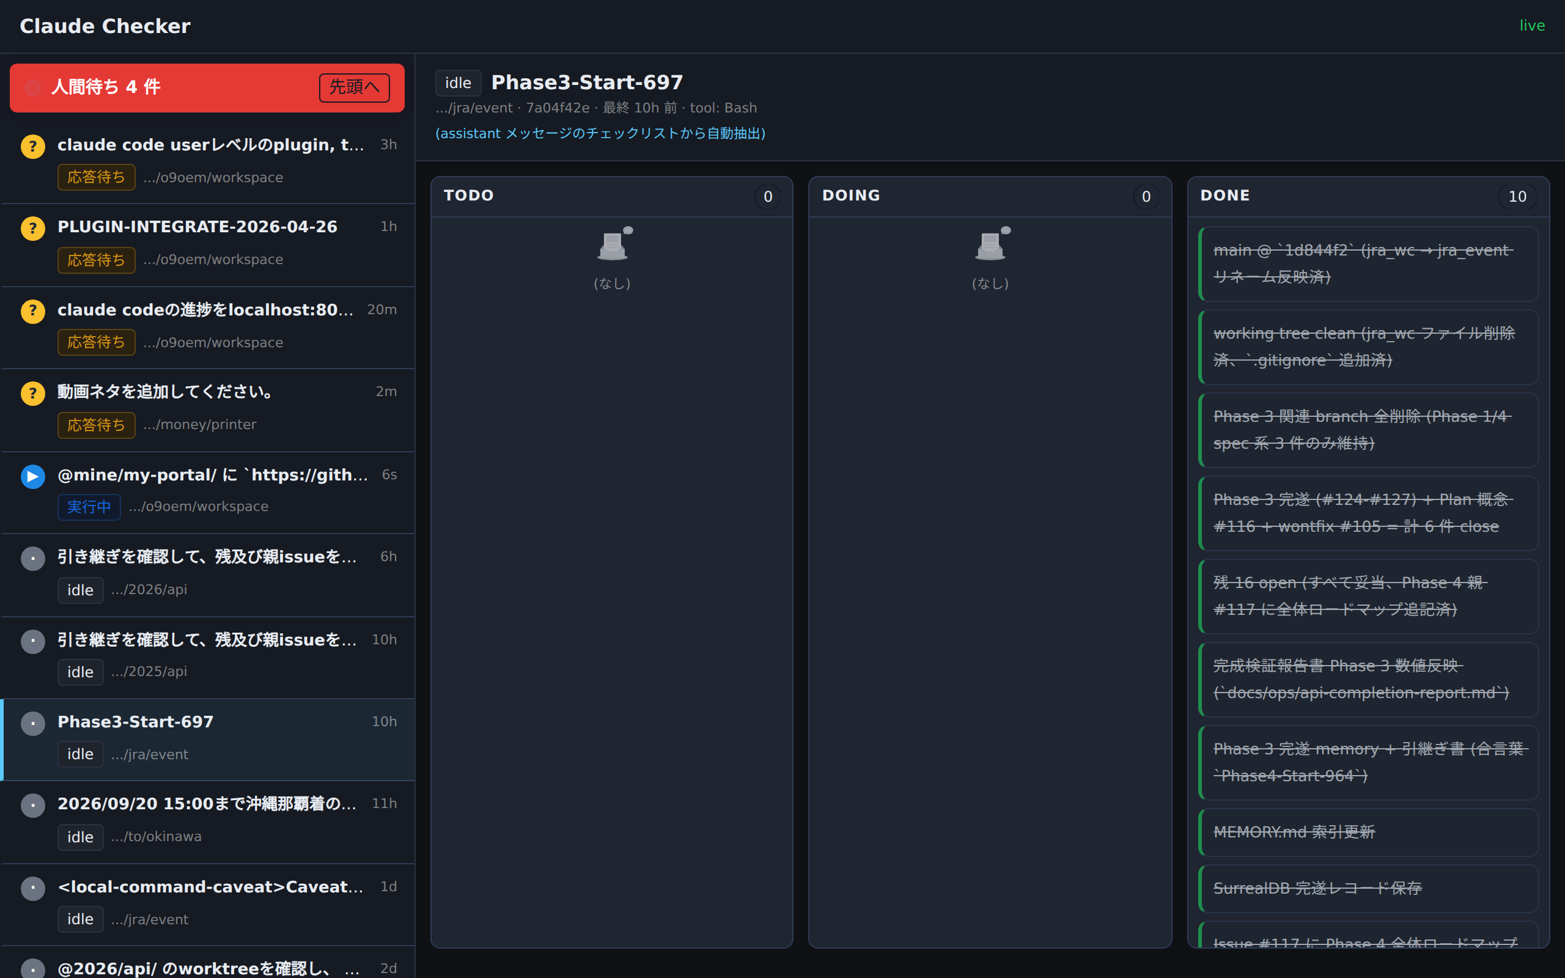1565x978 pixels.
Task: Click the 応答待ち badge on the .../money/printer row
Action: [97, 425]
